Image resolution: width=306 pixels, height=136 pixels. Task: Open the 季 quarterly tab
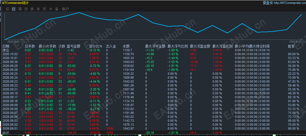click(32, 9)
